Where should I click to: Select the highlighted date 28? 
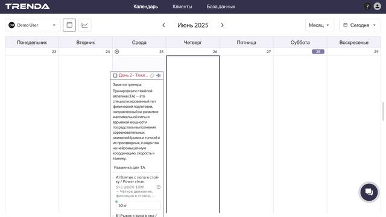[x=318, y=52]
